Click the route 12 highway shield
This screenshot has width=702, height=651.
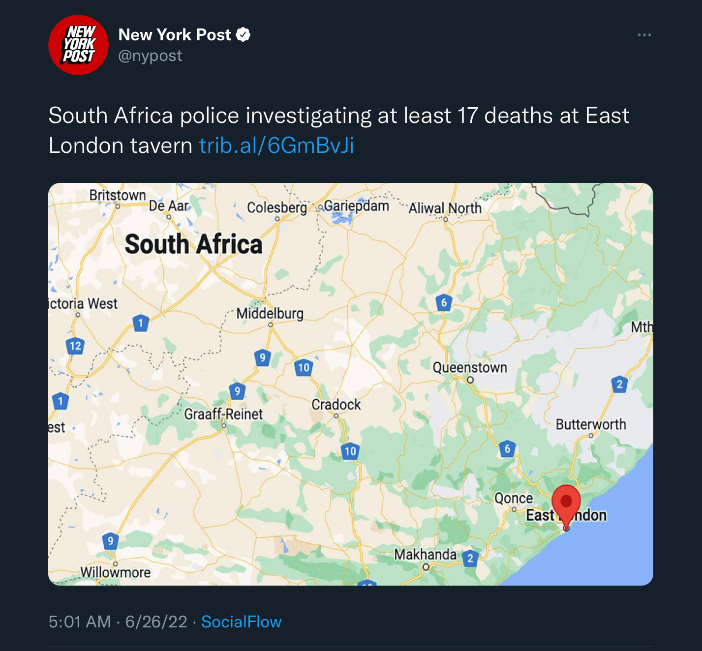point(75,346)
